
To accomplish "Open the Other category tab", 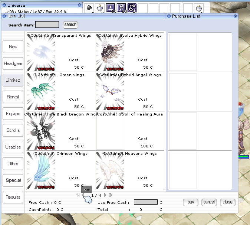I will 13,164.
